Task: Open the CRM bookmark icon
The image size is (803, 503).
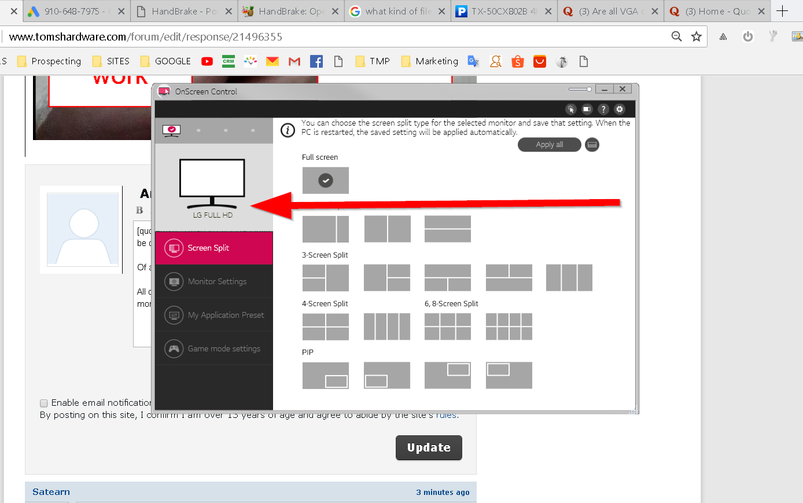Action: [229, 61]
